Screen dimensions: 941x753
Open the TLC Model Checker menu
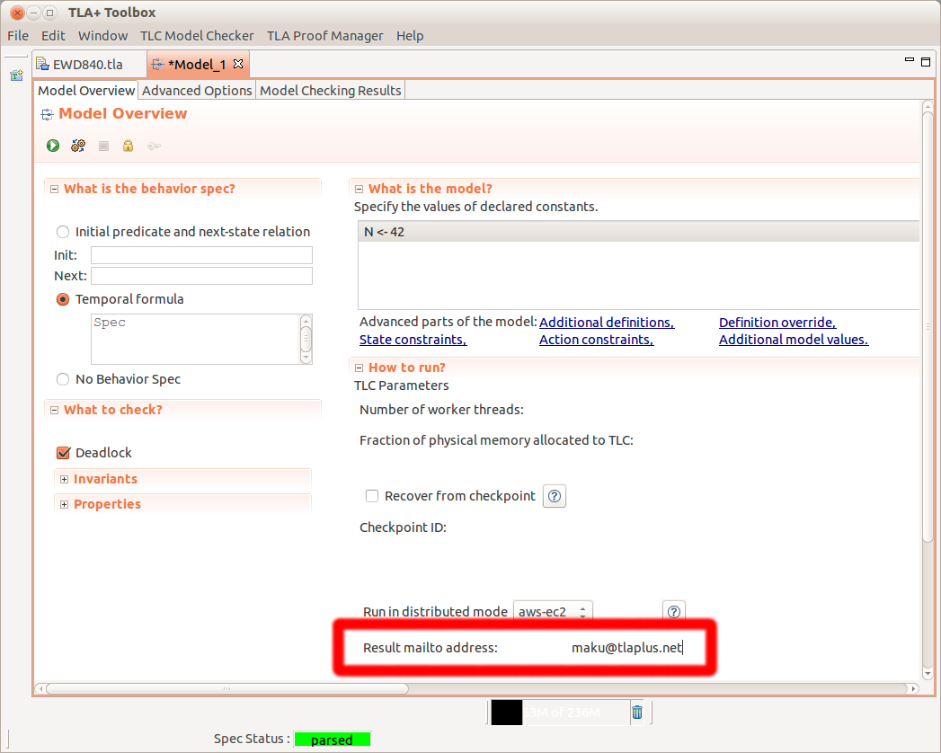[197, 36]
